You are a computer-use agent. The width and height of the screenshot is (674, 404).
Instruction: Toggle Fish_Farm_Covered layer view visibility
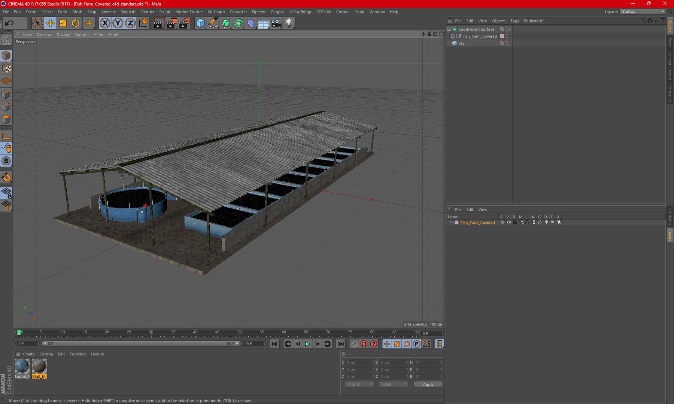[x=508, y=222]
